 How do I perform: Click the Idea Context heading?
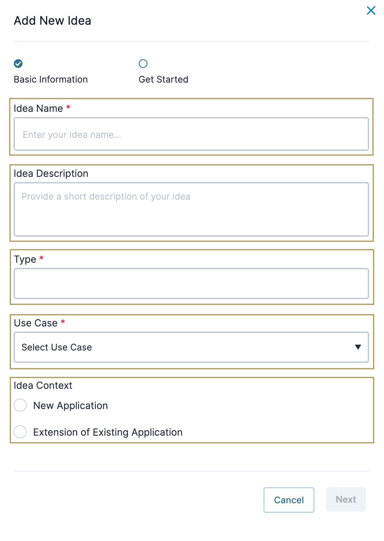[x=43, y=385]
